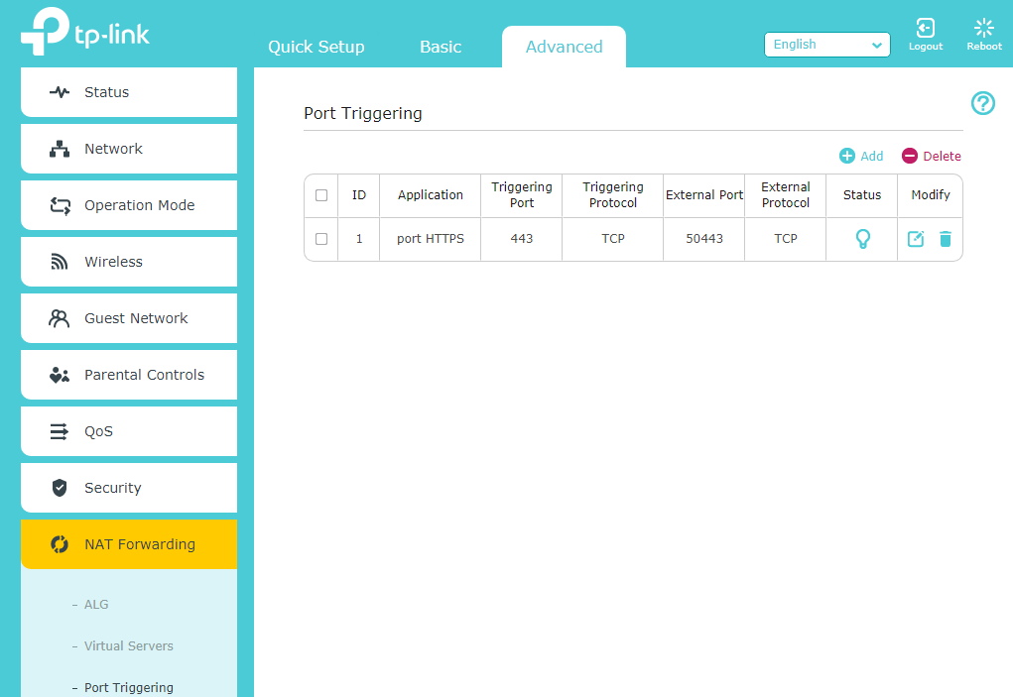Open the Virtual Servers submenu link
The width and height of the screenshot is (1013, 697).
point(129,646)
